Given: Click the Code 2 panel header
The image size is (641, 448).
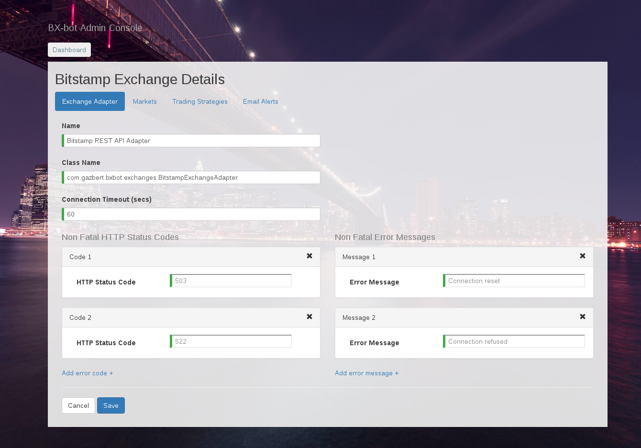Looking at the screenshot, I should (191, 317).
